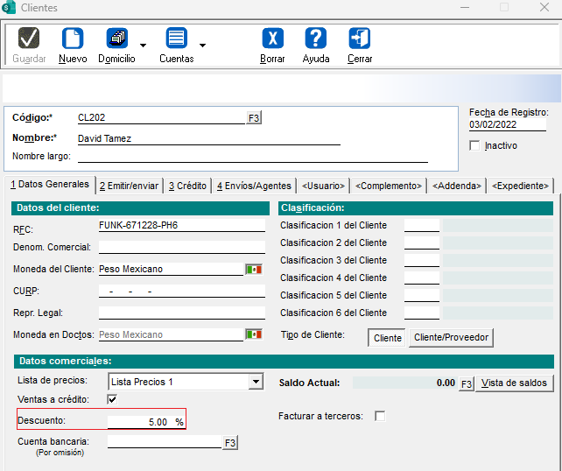Open the Cuentas dropdown arrow

[202, 45]
